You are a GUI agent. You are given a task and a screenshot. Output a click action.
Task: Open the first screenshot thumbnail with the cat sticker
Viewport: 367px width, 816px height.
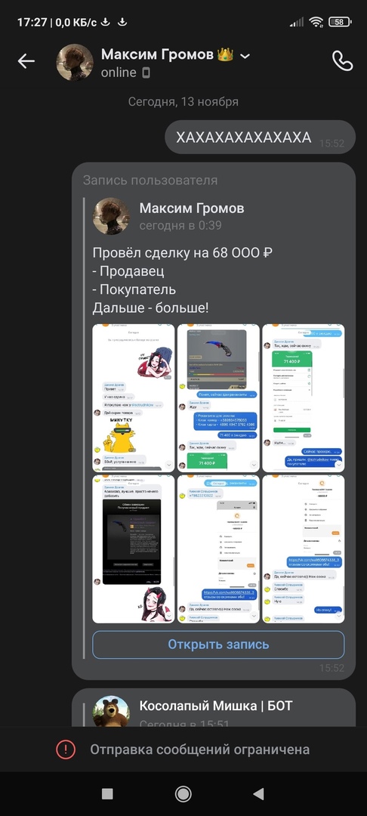[x=134, y=397]
